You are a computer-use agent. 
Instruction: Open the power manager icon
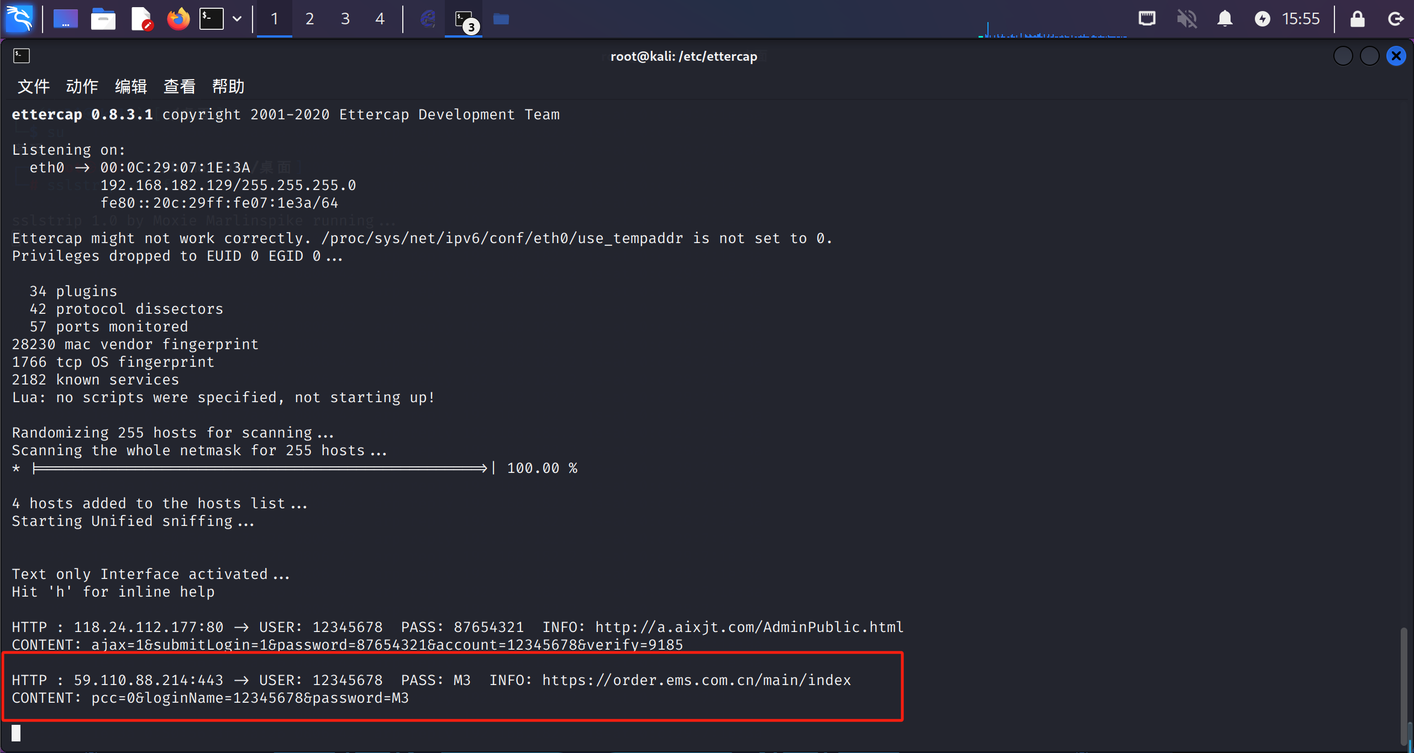pos(1262,19)
